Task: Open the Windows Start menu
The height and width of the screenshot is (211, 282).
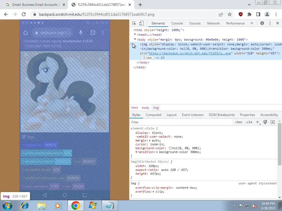Action: pyautogui.click(x=7, y=206)
